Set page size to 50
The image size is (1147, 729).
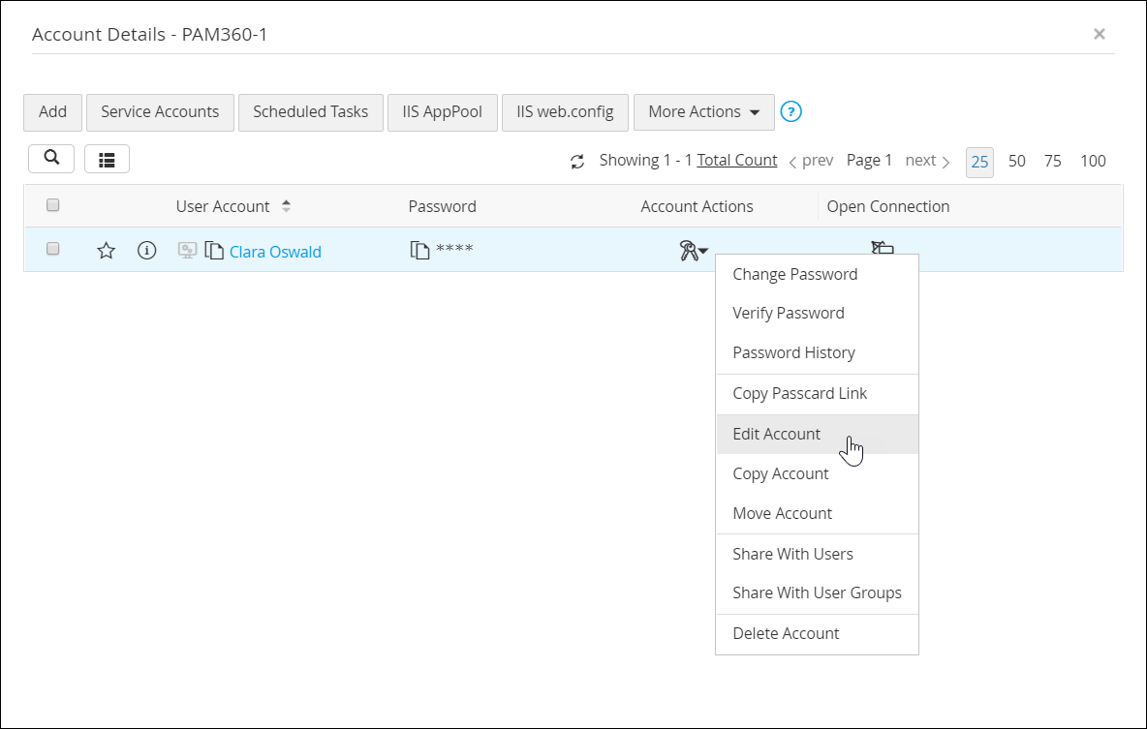tap(1017, 161)
